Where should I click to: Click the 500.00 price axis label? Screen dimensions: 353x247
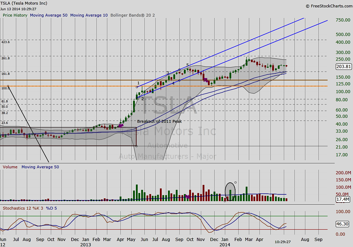click(343, 35)
